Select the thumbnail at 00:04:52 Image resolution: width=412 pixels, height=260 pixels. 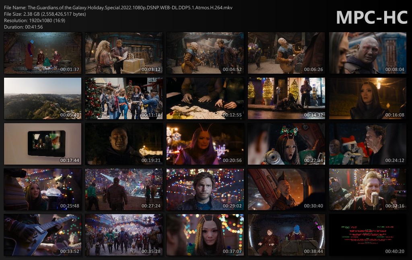[x=205, y=53]
